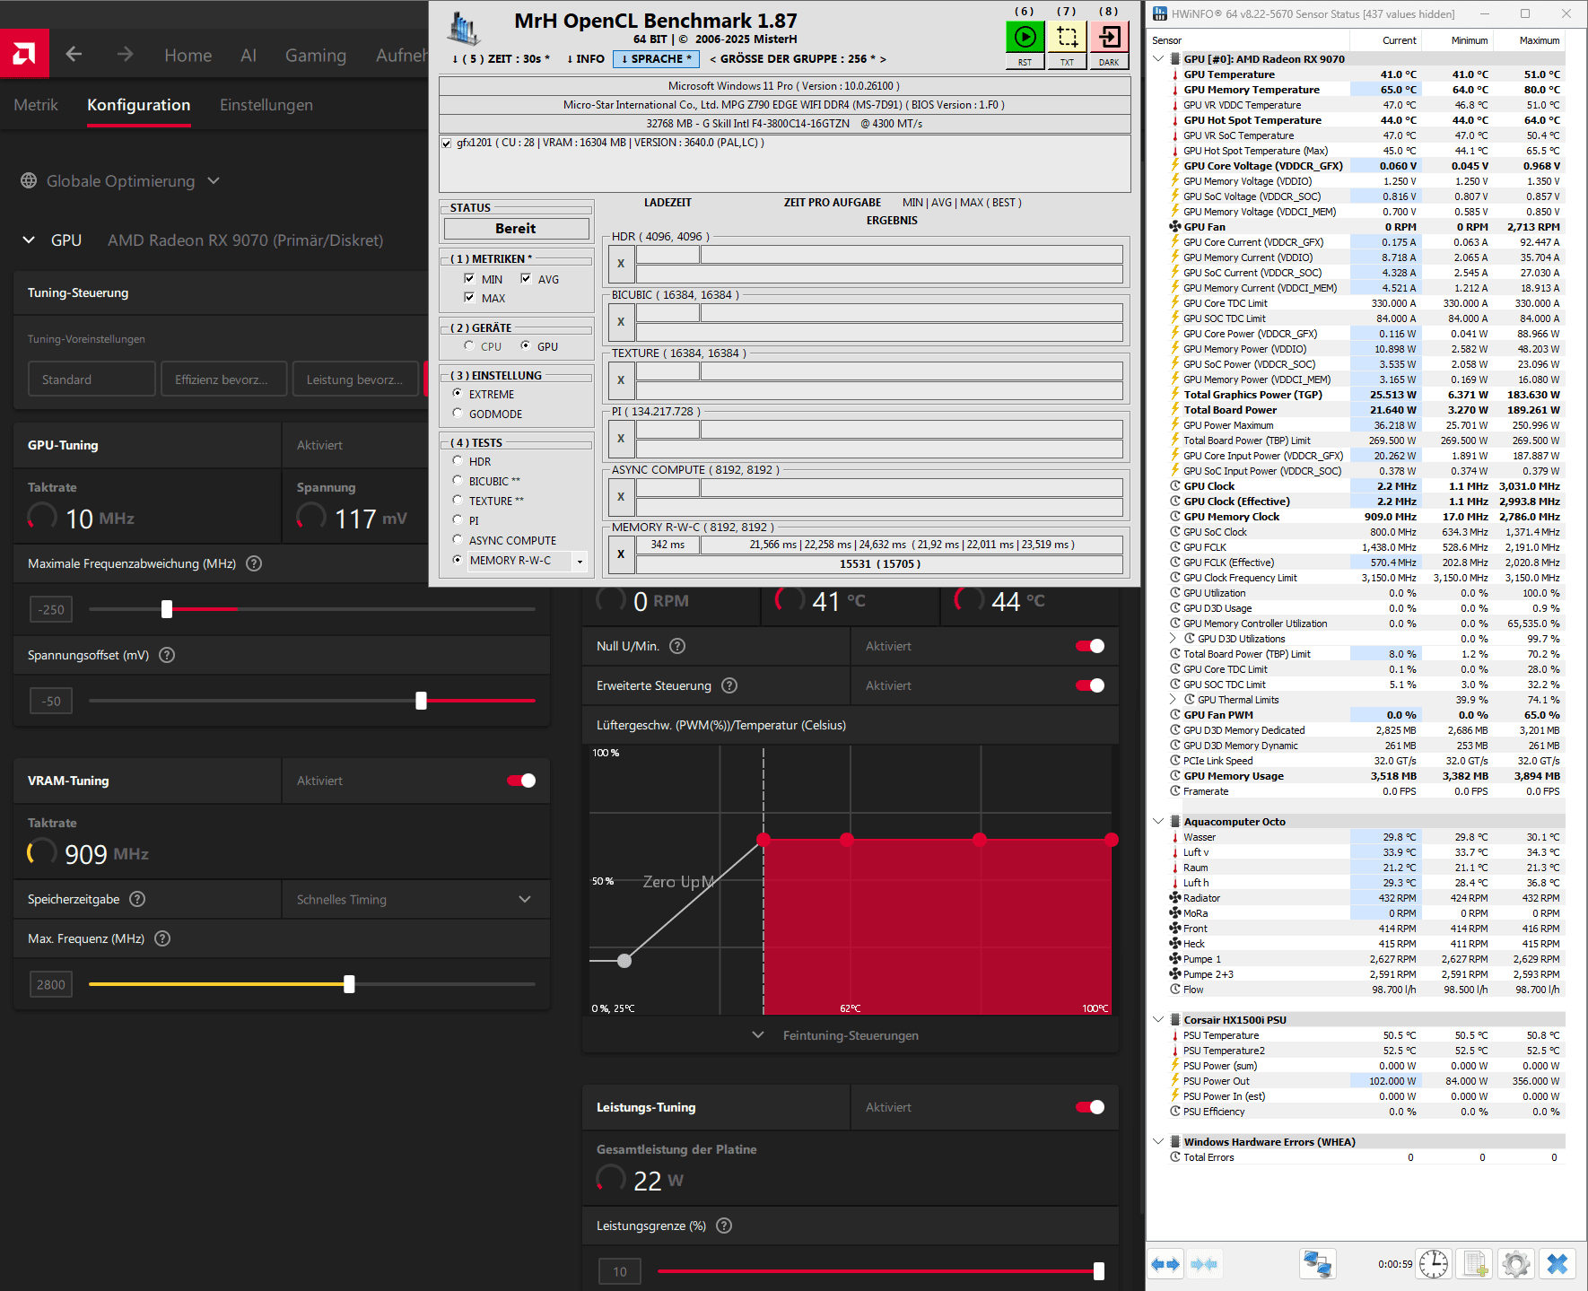The height and width of the screenshot is (1291, 1588).
Task: Select the Standard tuning preset
Action: [x=92, y=379]
